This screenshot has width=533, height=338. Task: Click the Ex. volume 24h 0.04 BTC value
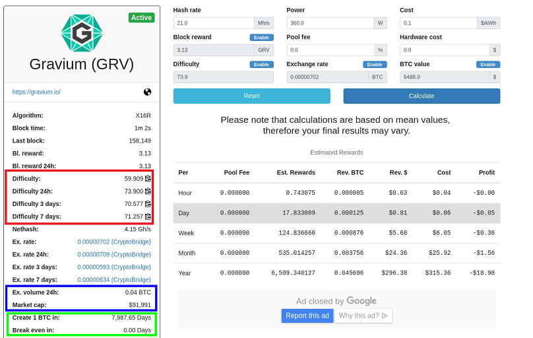point(138,292)
